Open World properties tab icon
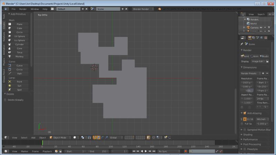The image size is (276, 155). pyautogui.click(x=262, y=38)
